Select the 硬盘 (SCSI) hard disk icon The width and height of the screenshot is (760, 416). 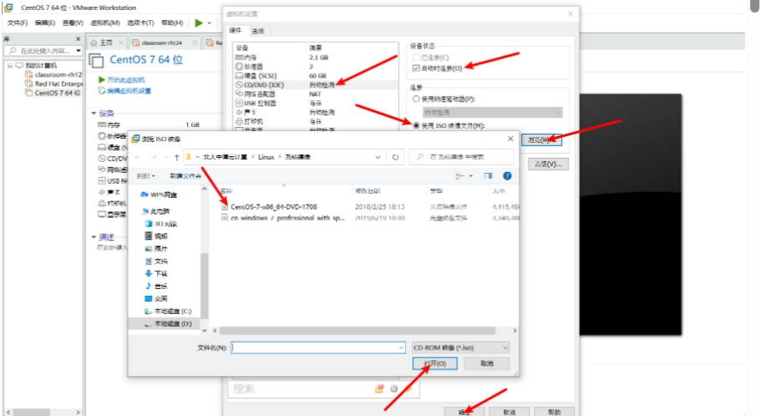[239, 76]
